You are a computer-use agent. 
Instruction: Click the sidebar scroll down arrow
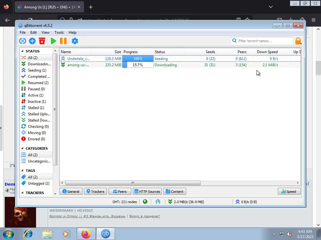55,194
